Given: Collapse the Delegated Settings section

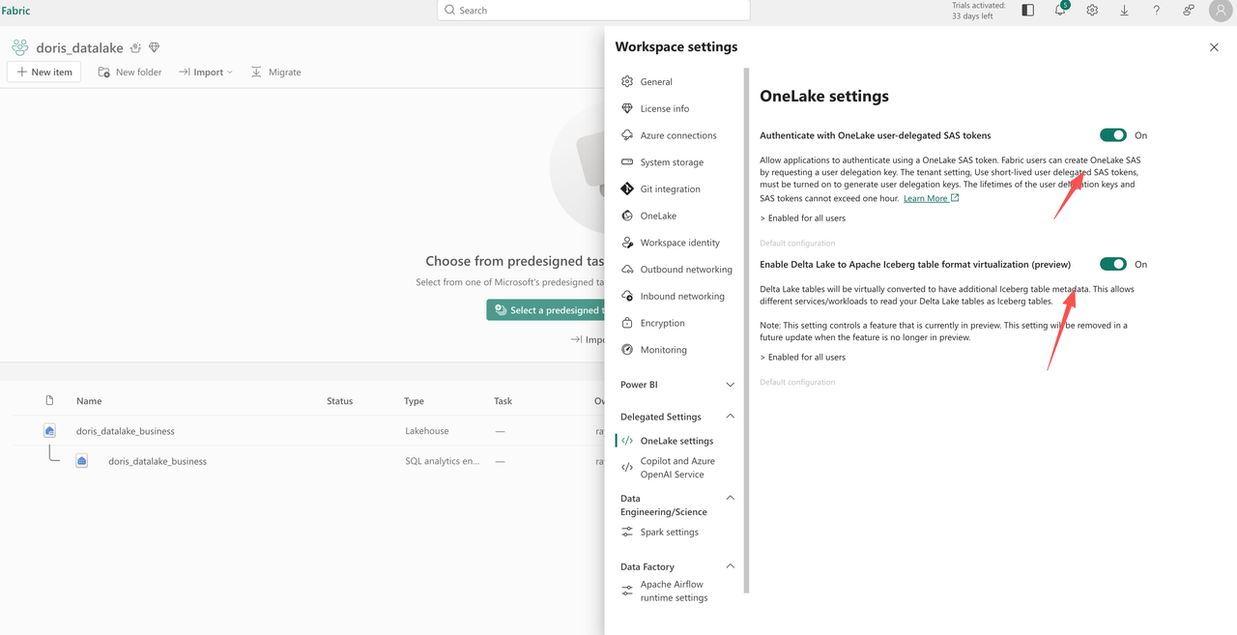Looking at the screenshot, I should point(731,416).
